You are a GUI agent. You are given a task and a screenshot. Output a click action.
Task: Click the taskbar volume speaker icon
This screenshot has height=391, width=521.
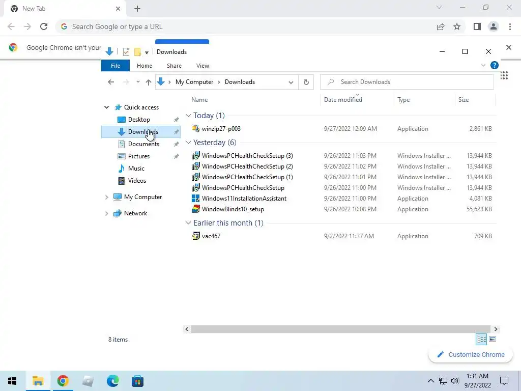[455, 381]
